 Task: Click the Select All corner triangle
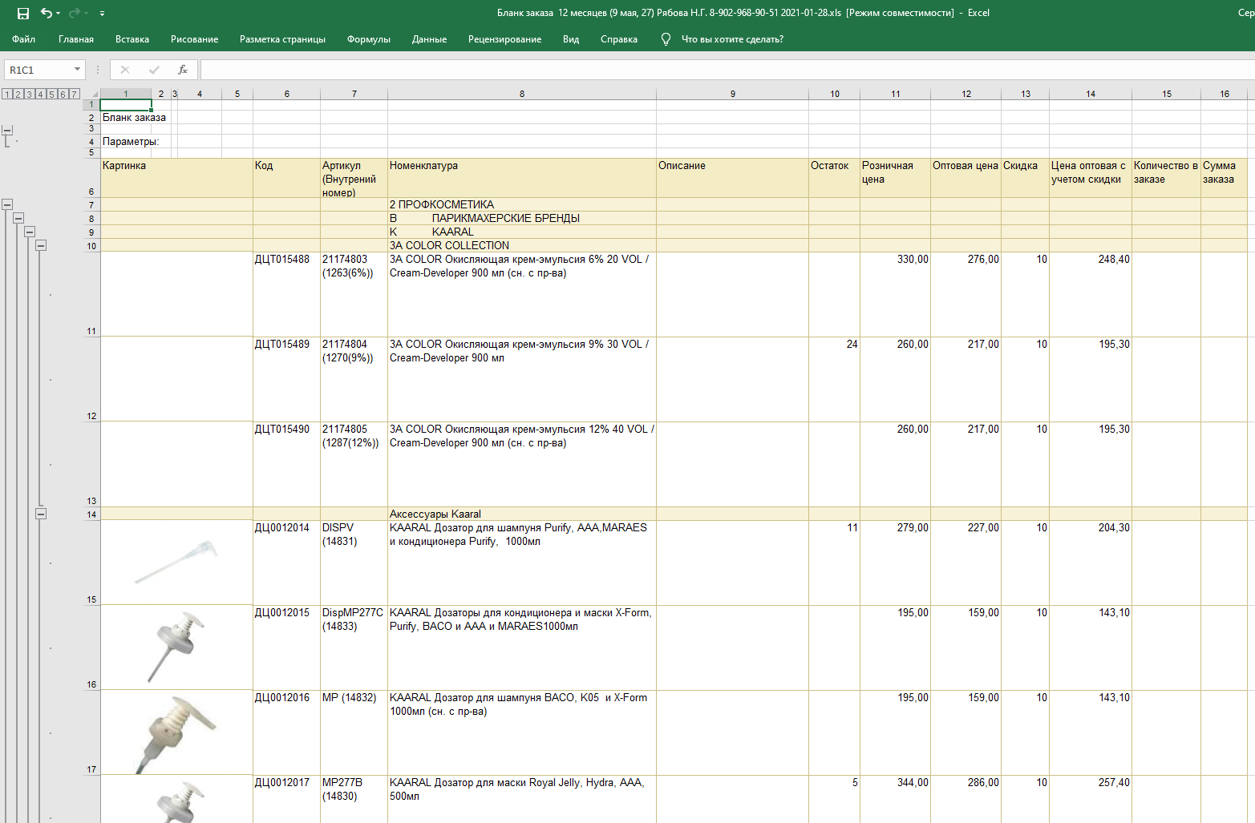(94, 94)
